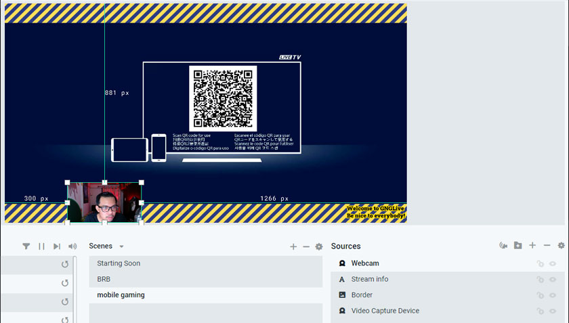Viewport: 569px width, 323px height.
Task: Mute event alerts with speaker icon
Action: click(x=72, y=246)
